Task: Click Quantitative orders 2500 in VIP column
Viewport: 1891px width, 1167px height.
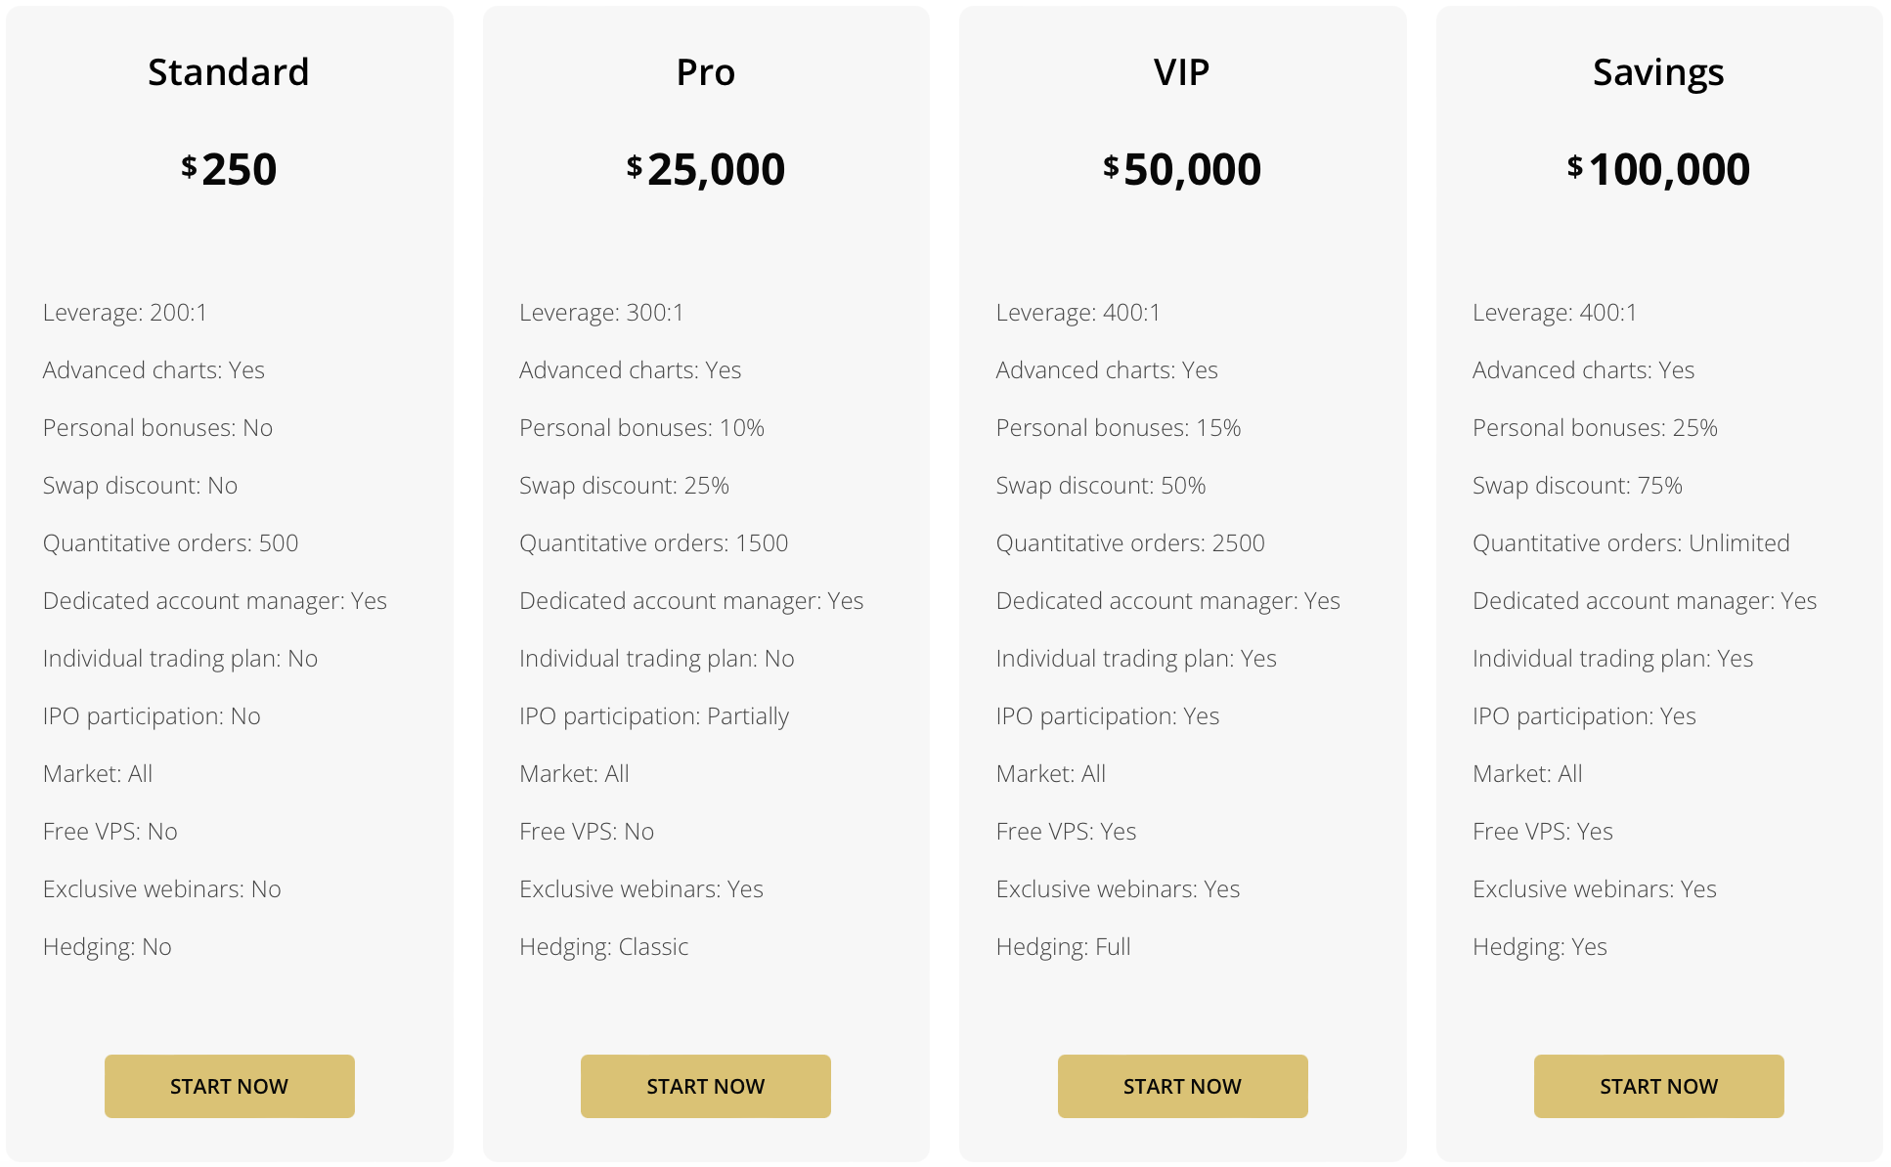Action: (x=1129, y=542)
